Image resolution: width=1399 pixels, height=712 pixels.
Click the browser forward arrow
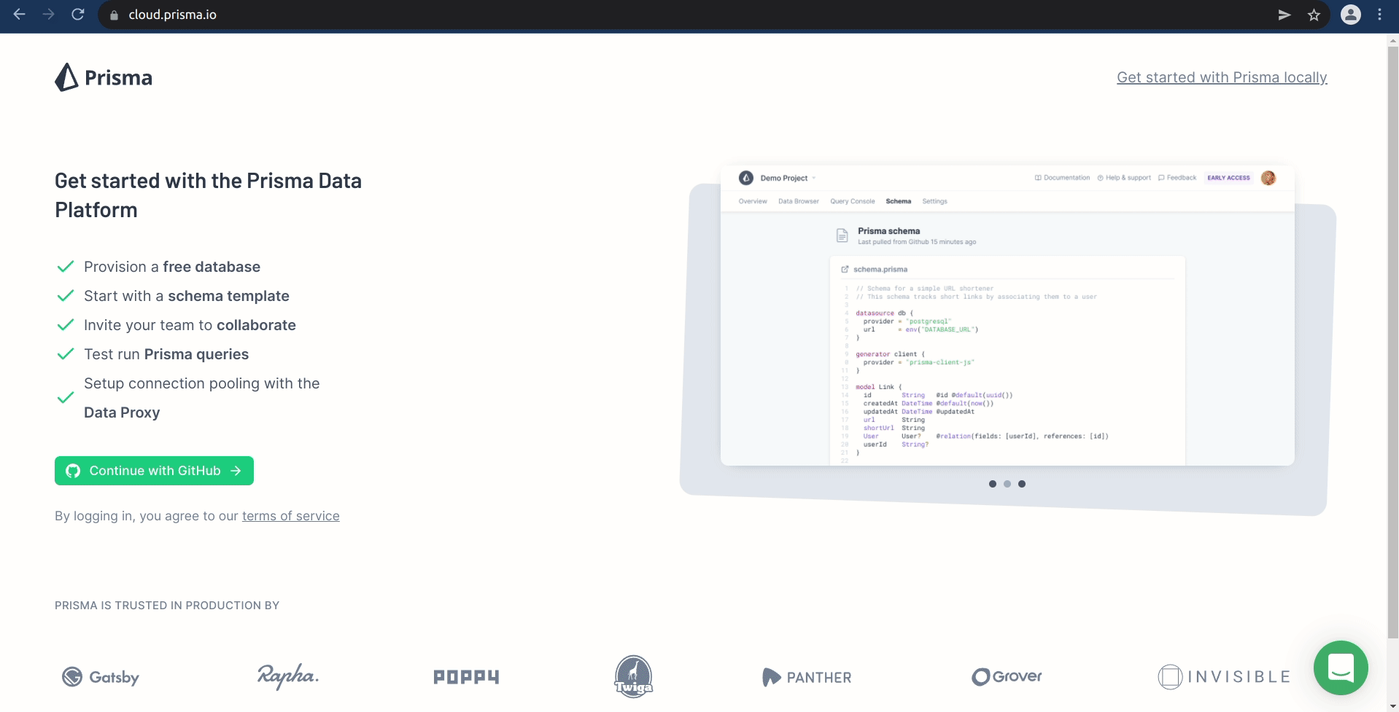click(49, 15)
